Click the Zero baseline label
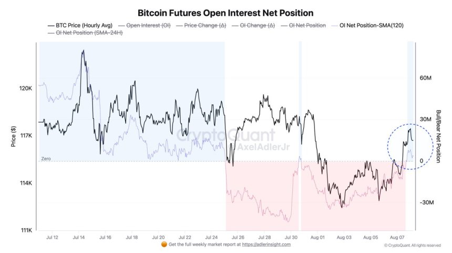The height and width of the screenshot is (253, 452). coord(46,158)
